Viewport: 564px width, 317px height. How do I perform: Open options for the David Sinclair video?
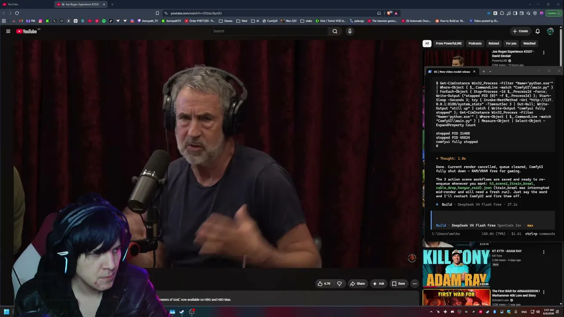click(x=544, y=53)
